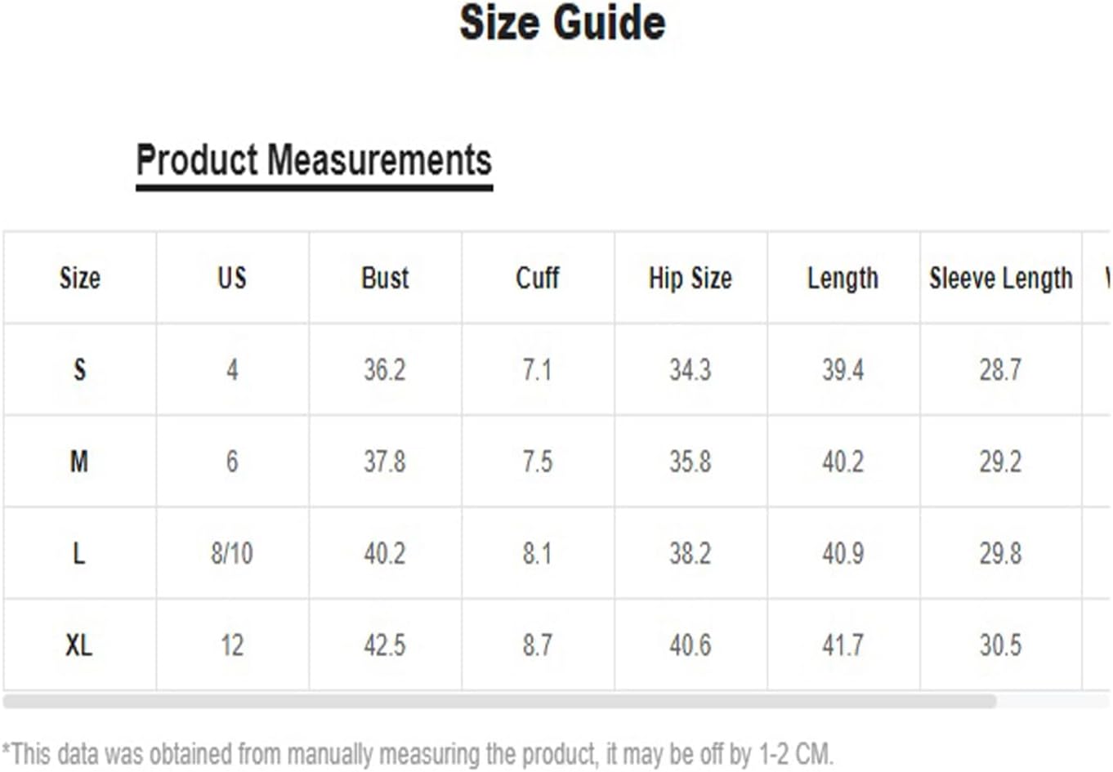The width and height of the screenshot is (1113, 772).
Task: Select the Size column header
Action: click(79, 278)
